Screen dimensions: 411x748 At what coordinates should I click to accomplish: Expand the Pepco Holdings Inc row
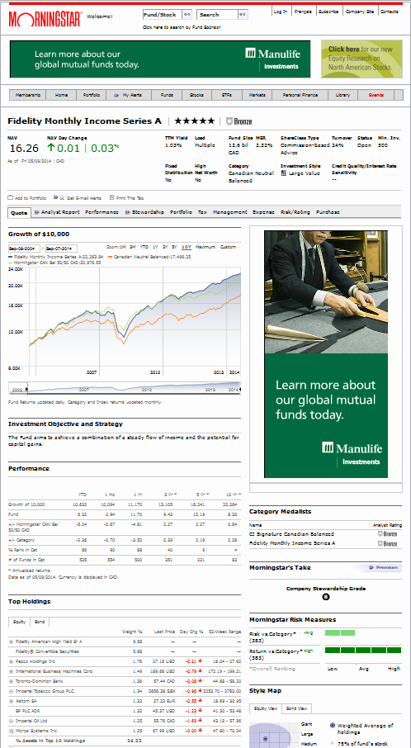coord(11,661)
